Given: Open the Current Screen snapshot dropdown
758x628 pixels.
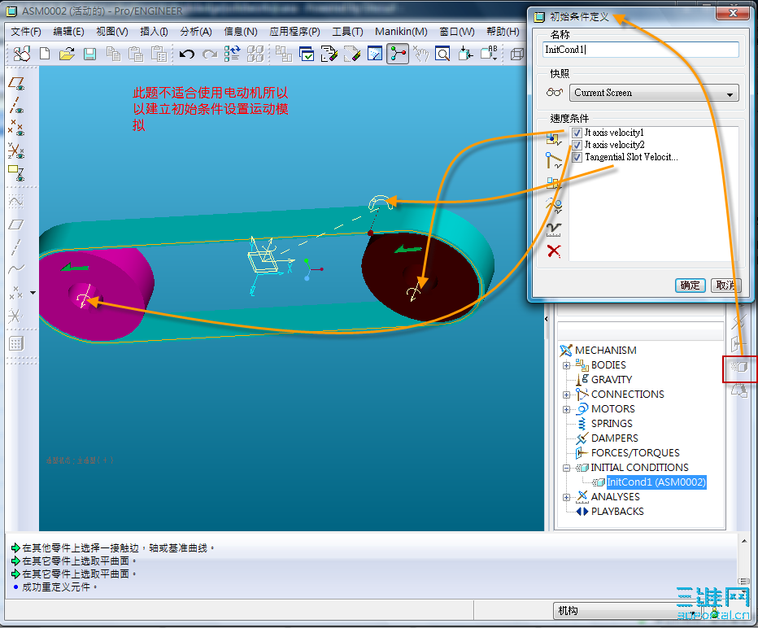Looking at the screenshot, I should [654, 93].
